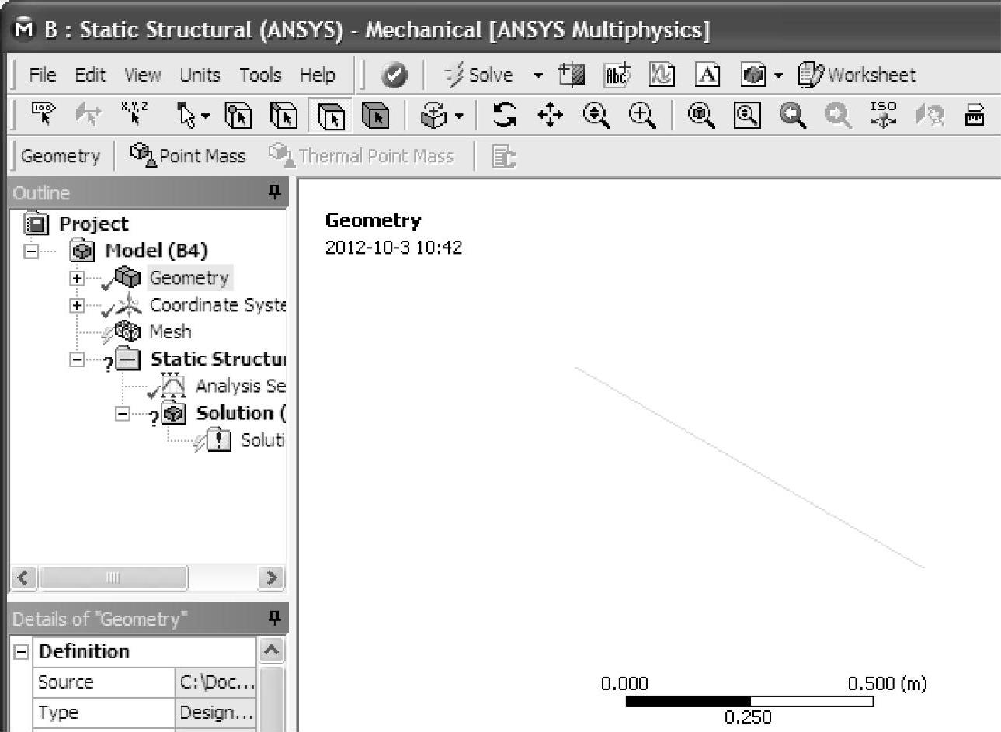Select Model (B4) in the outline
This screenshot has width=1001, height=732.
pos(156,251)
